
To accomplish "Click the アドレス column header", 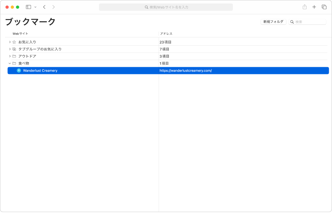I will [166, 34].
